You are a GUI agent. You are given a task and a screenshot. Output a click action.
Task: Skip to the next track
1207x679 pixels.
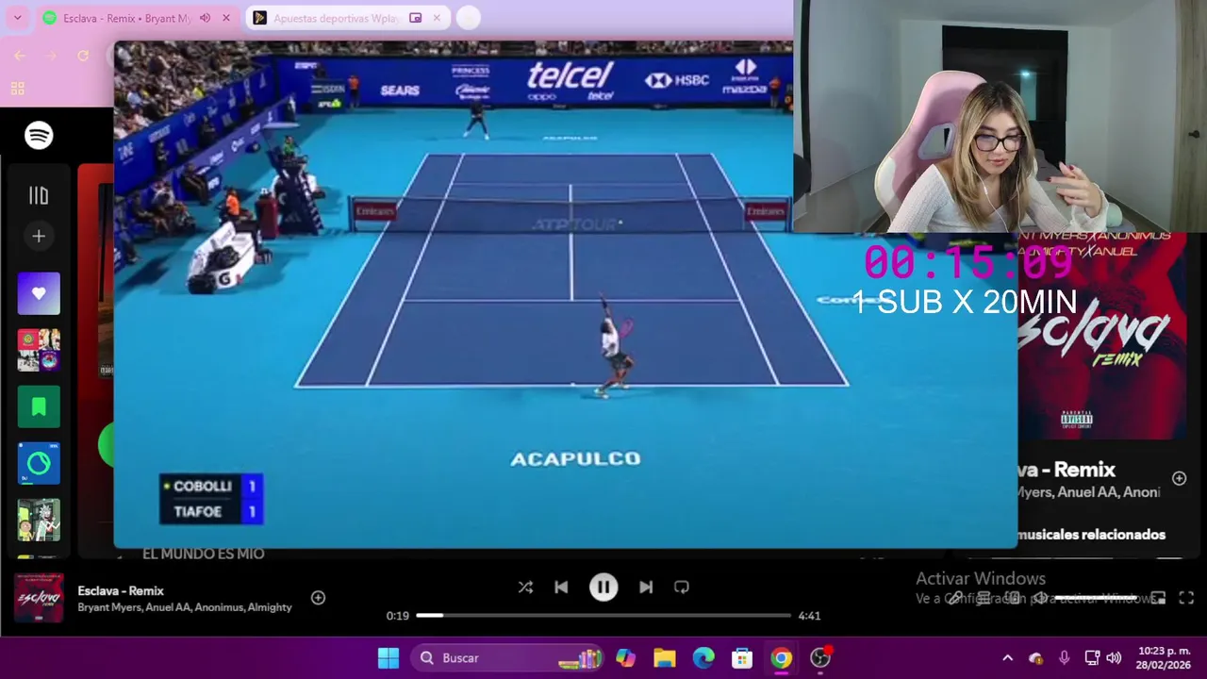pos(646,587)
